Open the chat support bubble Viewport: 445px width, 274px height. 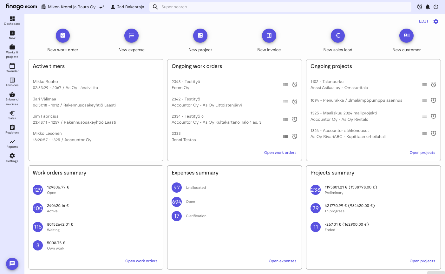(x=12, y=264)
